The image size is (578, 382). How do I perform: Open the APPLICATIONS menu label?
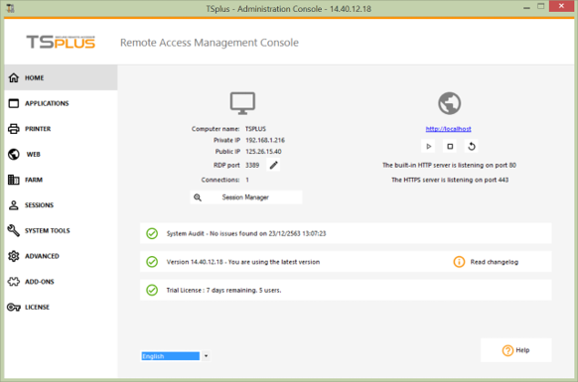pos(47,103)
